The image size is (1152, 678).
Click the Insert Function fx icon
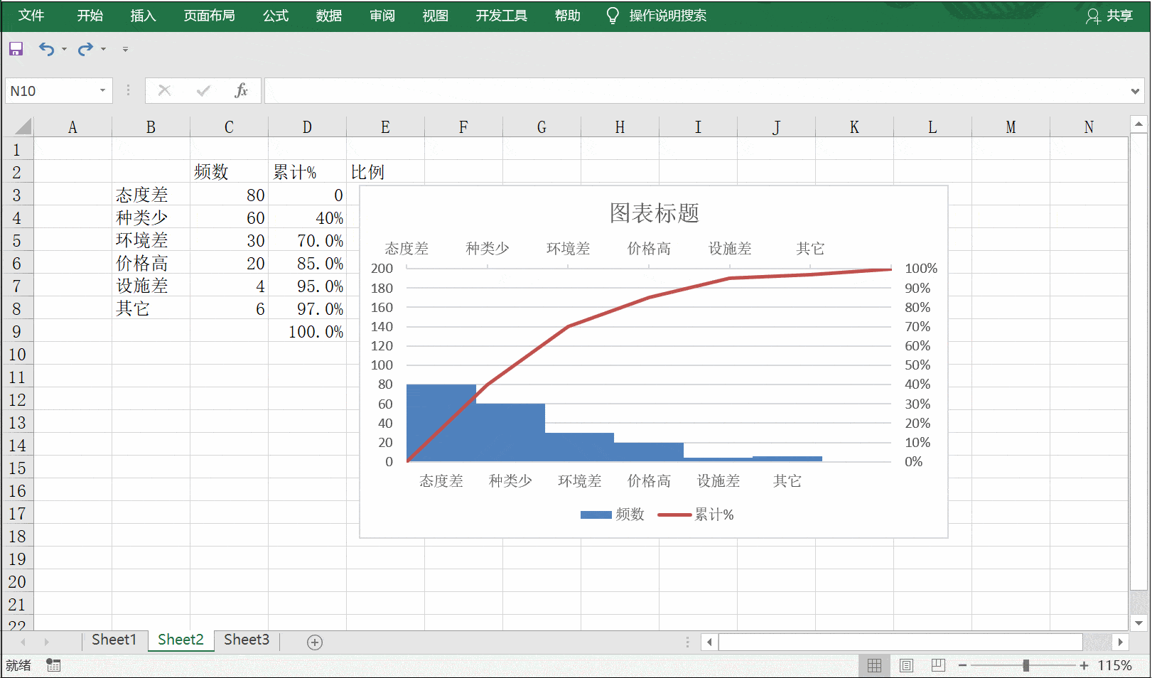coord(241,90)
